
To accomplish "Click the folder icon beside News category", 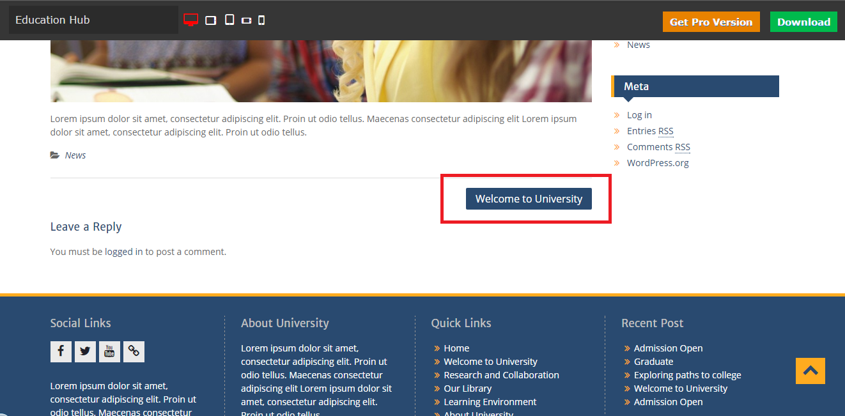I will tap(55, 155).
